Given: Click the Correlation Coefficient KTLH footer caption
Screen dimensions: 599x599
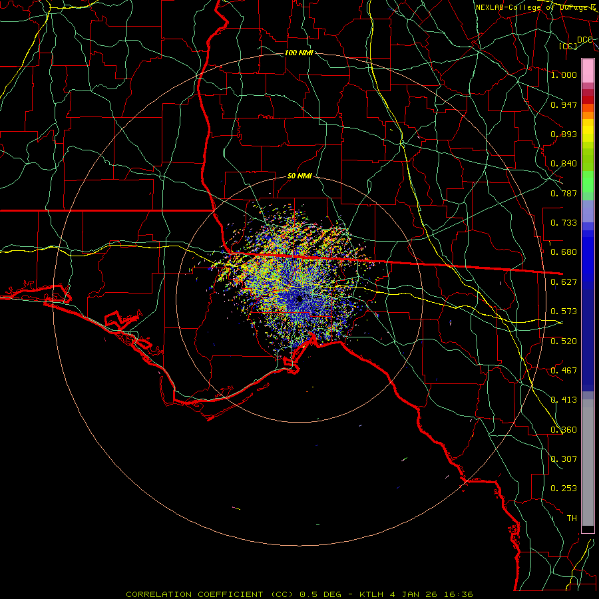Looking at the screenshot, I should pos(299,594).
